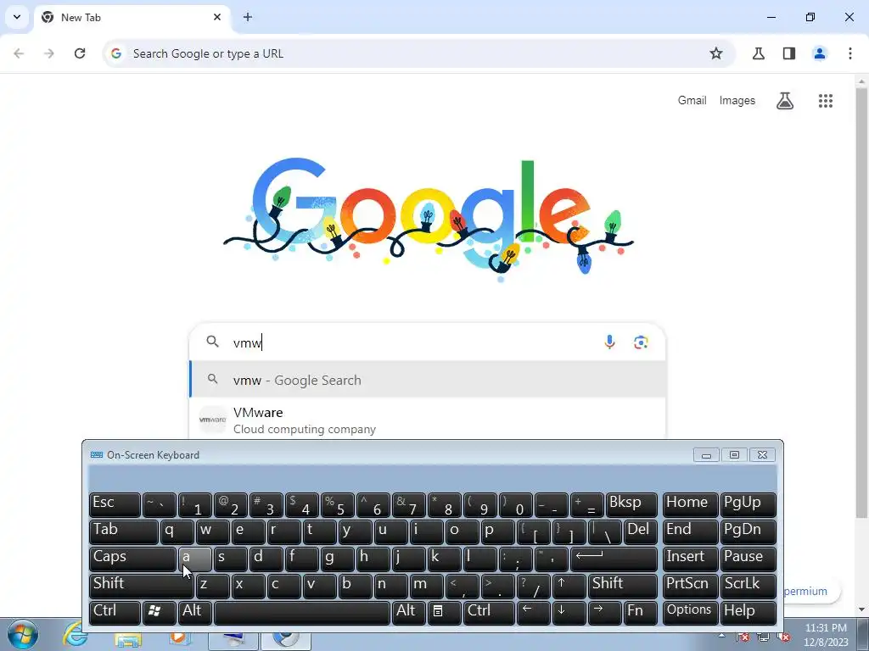Open a new tab with plus button
The width and height of the screenshot is (869, 651).
click(x=248, y=17)
